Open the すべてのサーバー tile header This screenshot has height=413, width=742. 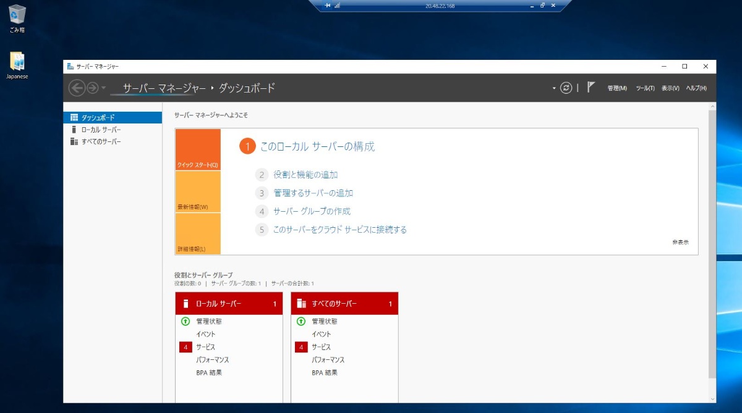pyautogui.click(x=344, y=304)
